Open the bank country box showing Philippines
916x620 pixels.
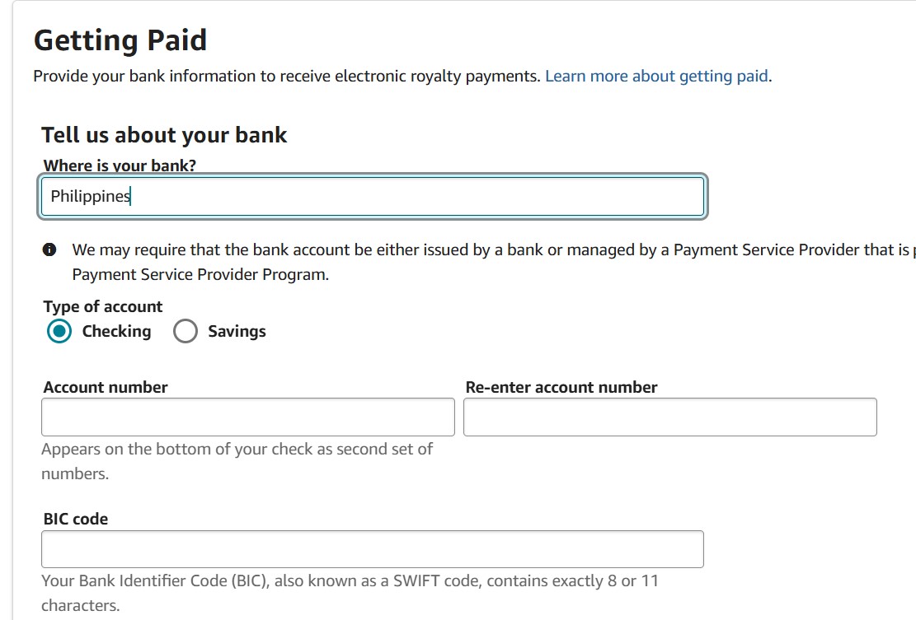pyautogui.click(x=373, y=197)
